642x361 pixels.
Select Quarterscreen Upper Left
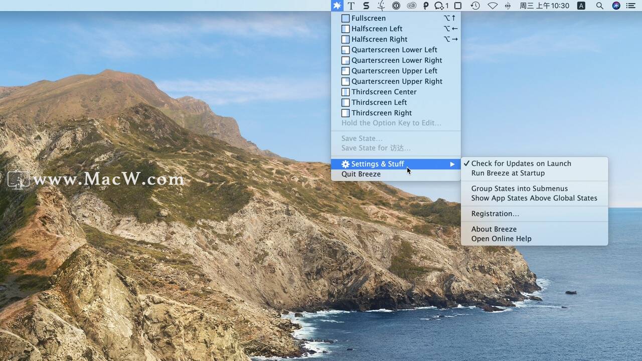click(396, 71)
